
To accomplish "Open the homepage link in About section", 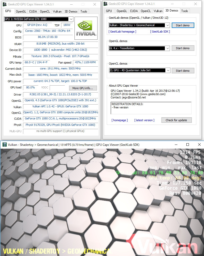I will (120, 120).
